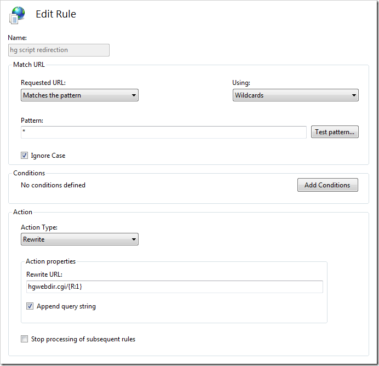Click the 'Pattern:' label

pyautogui.click(x=32, y=121)
